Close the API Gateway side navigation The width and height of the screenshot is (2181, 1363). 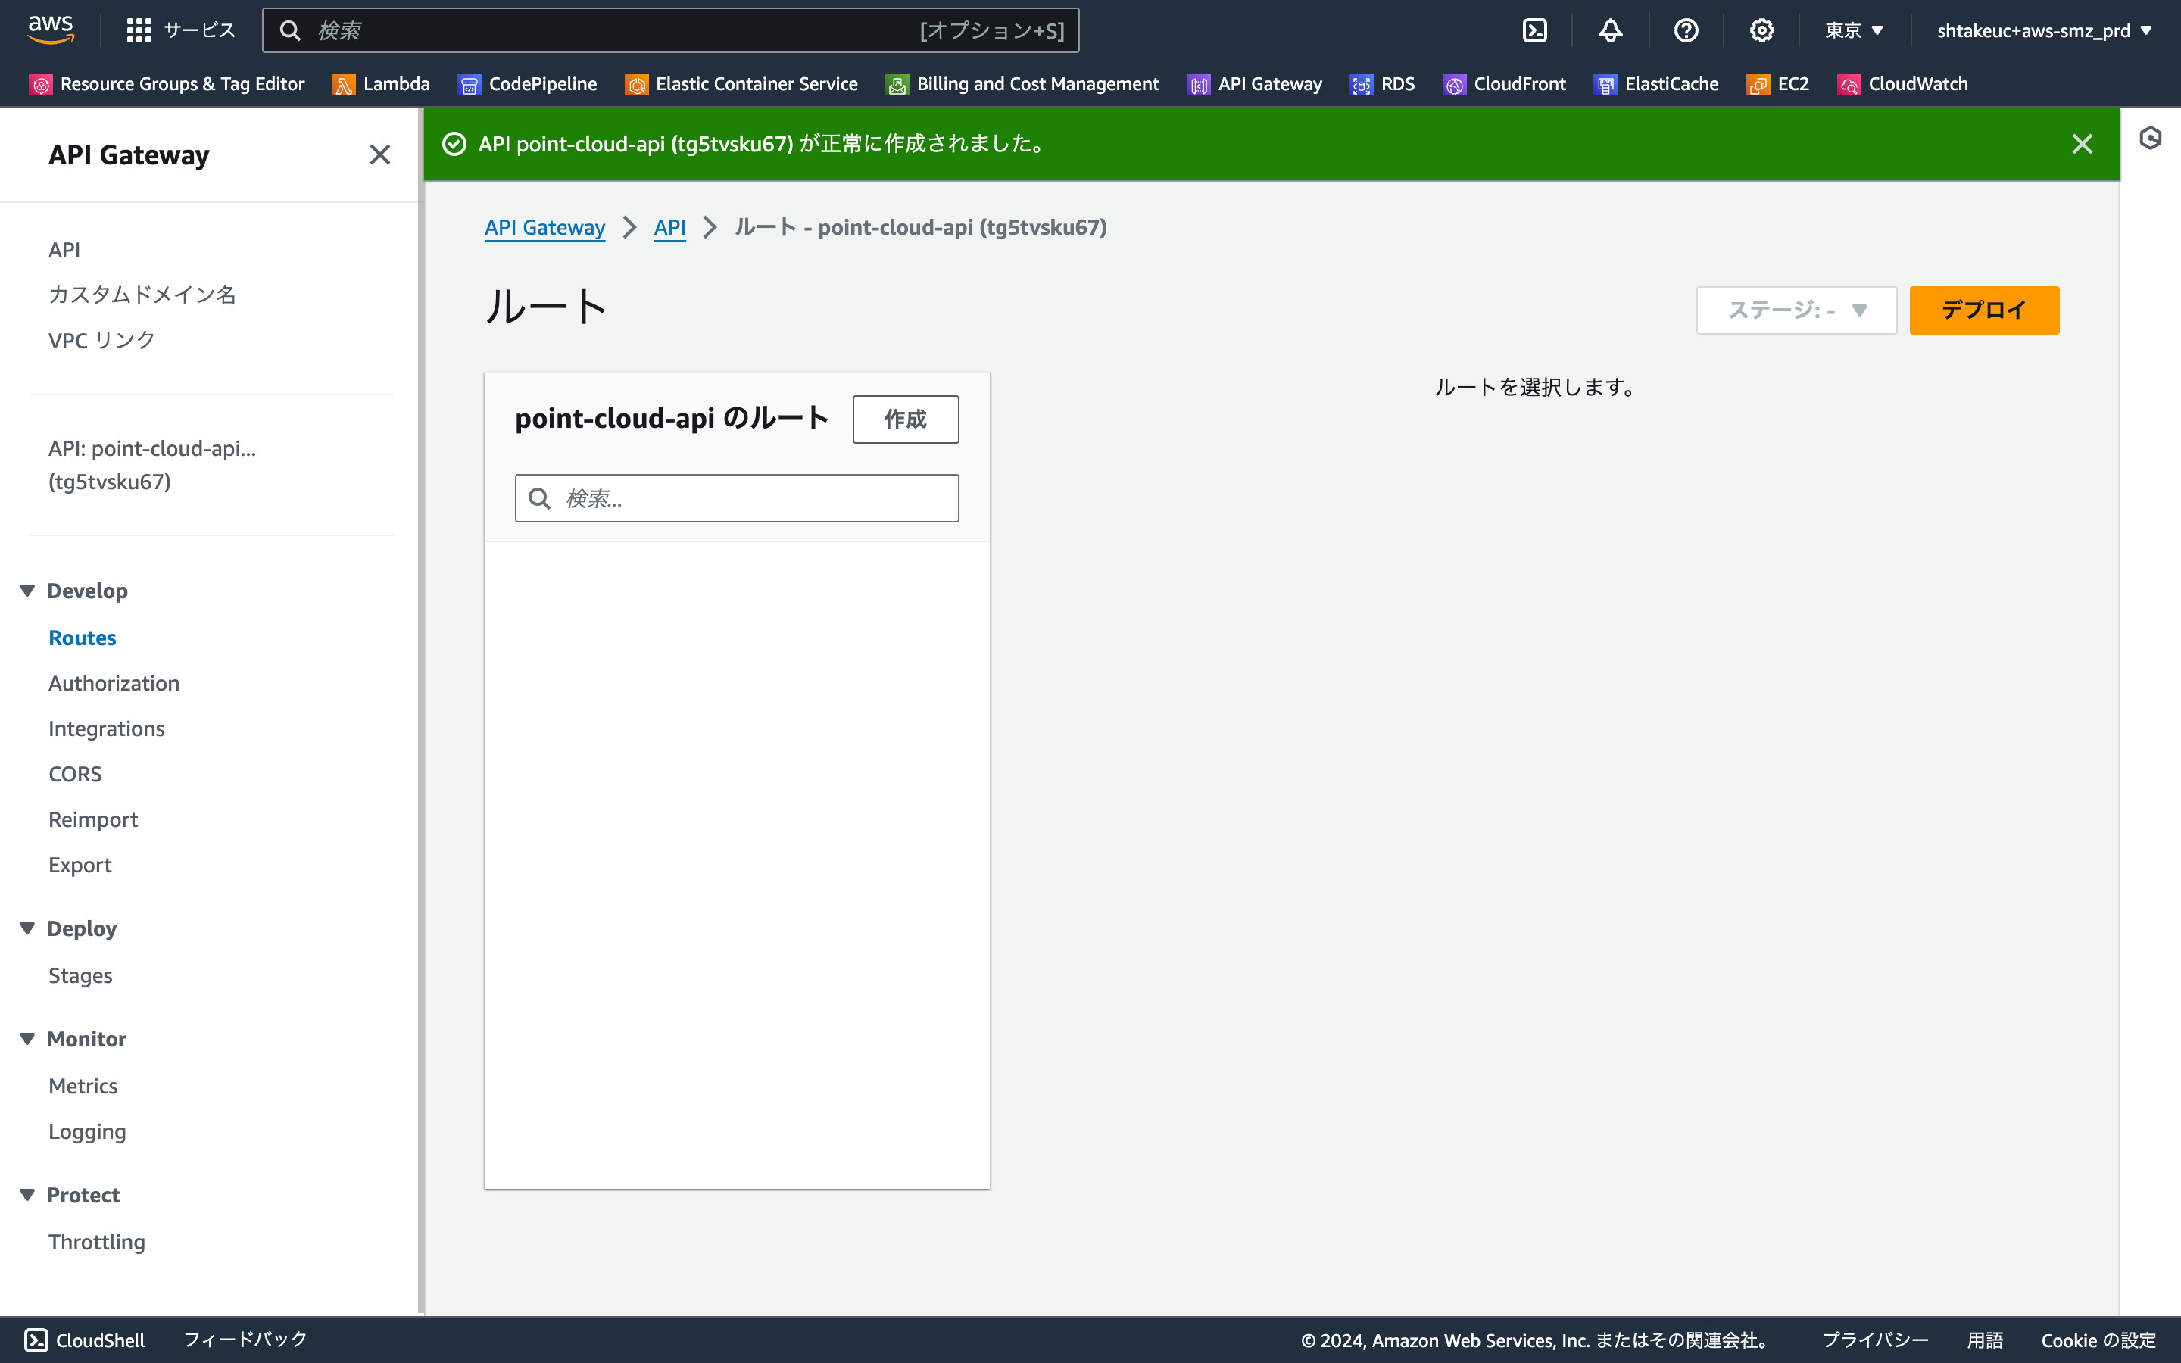(x=379, y=155)
